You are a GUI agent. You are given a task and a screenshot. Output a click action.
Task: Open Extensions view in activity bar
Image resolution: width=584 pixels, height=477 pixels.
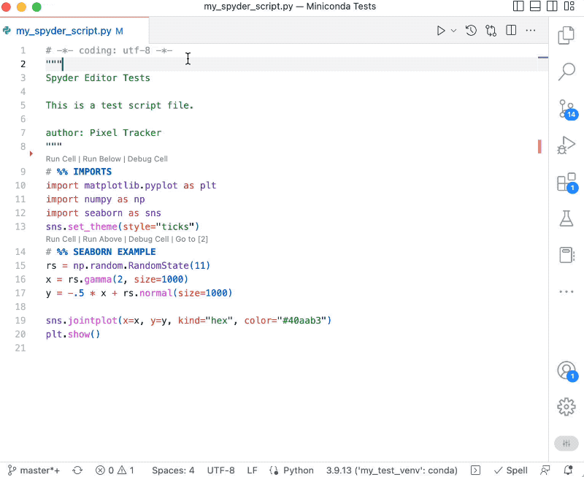click(567, 183)
